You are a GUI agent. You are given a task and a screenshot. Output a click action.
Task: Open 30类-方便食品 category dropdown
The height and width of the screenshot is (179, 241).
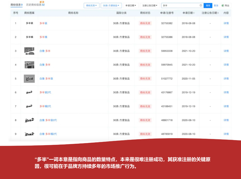pyautogui.click(x=111, y=5)
